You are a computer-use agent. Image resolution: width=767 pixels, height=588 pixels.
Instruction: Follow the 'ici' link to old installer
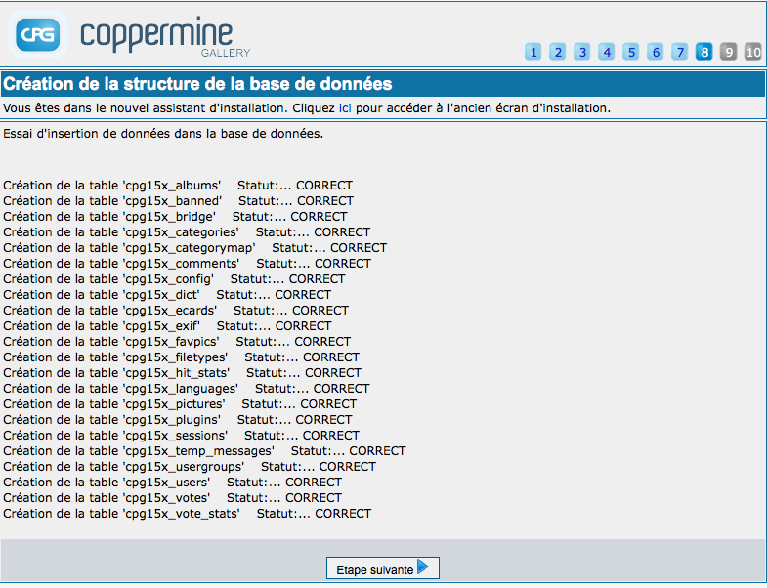tap(345, 108)
